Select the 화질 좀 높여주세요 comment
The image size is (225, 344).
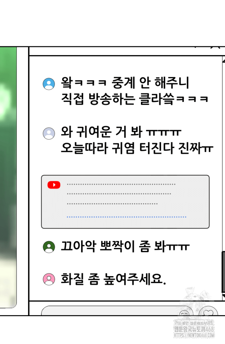tap(113, 279)
